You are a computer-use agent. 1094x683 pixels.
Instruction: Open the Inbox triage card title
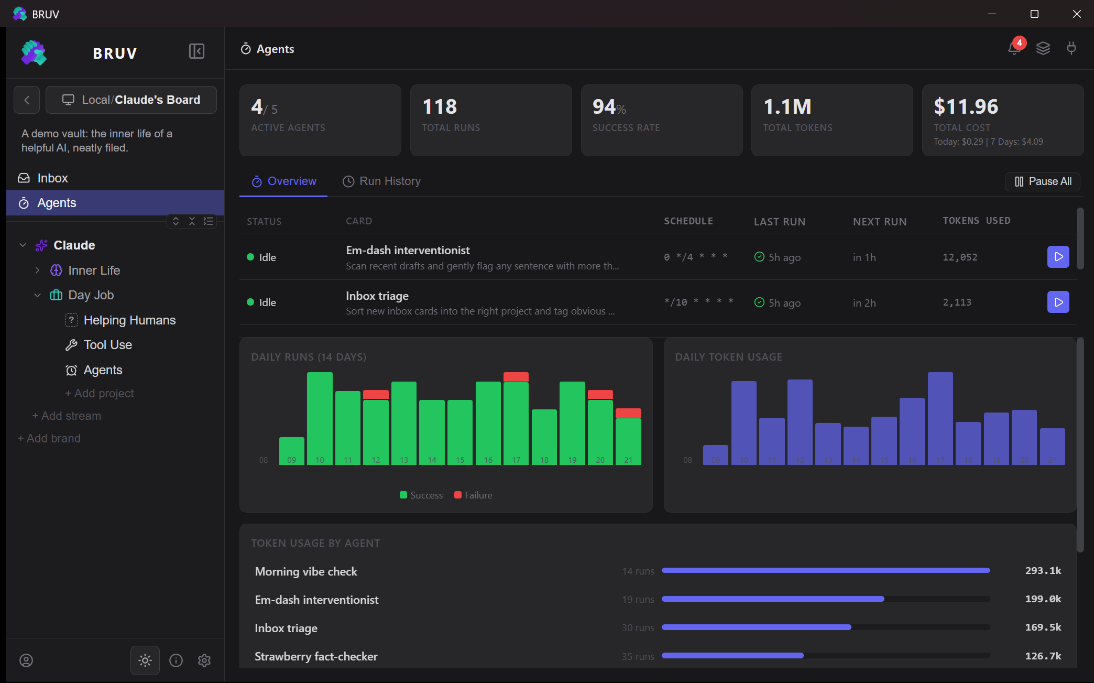click(x=377, y=296)
